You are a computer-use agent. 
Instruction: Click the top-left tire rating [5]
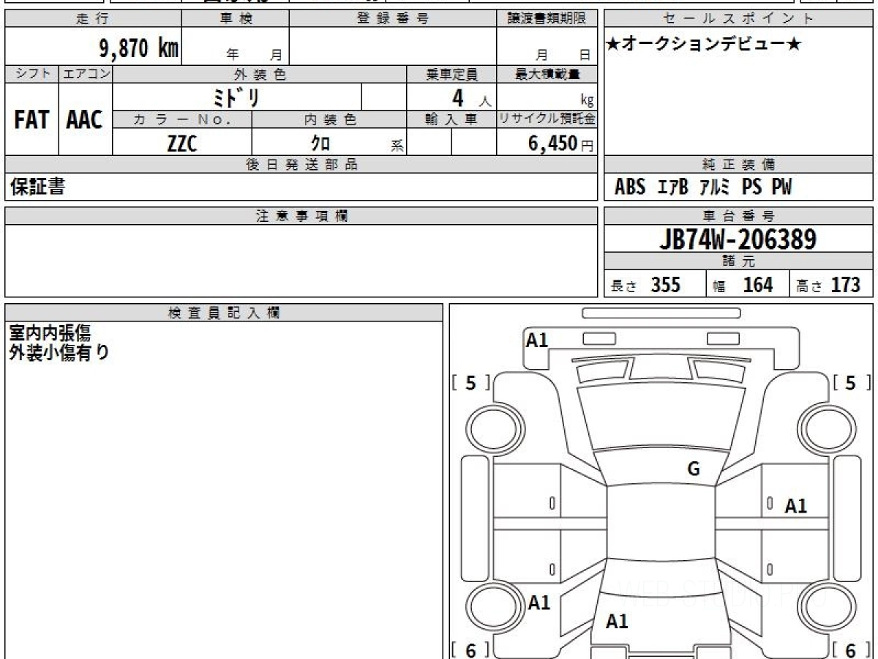coord(470,383)
